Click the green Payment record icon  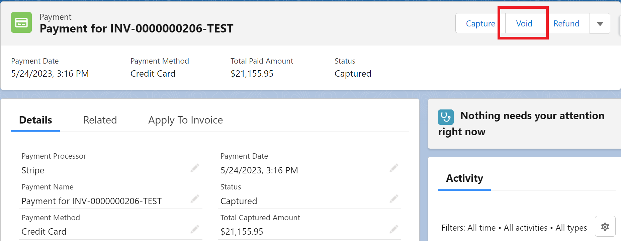pyautogui.click(x=21, y=22)
